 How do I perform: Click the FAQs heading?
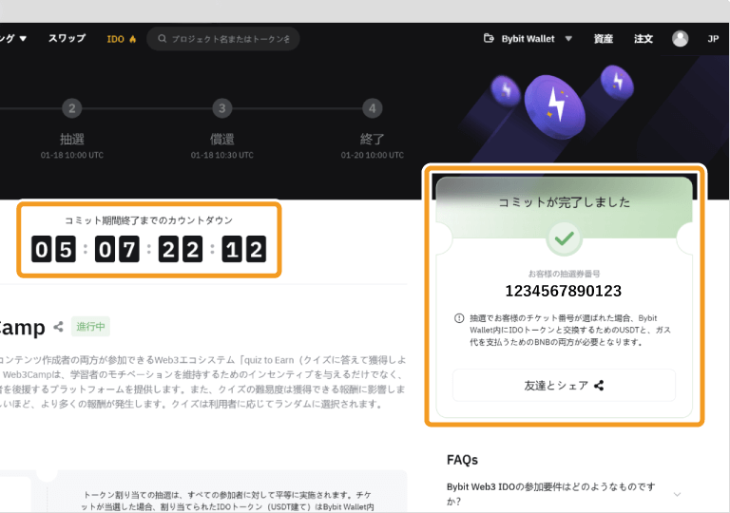point(462,460)
